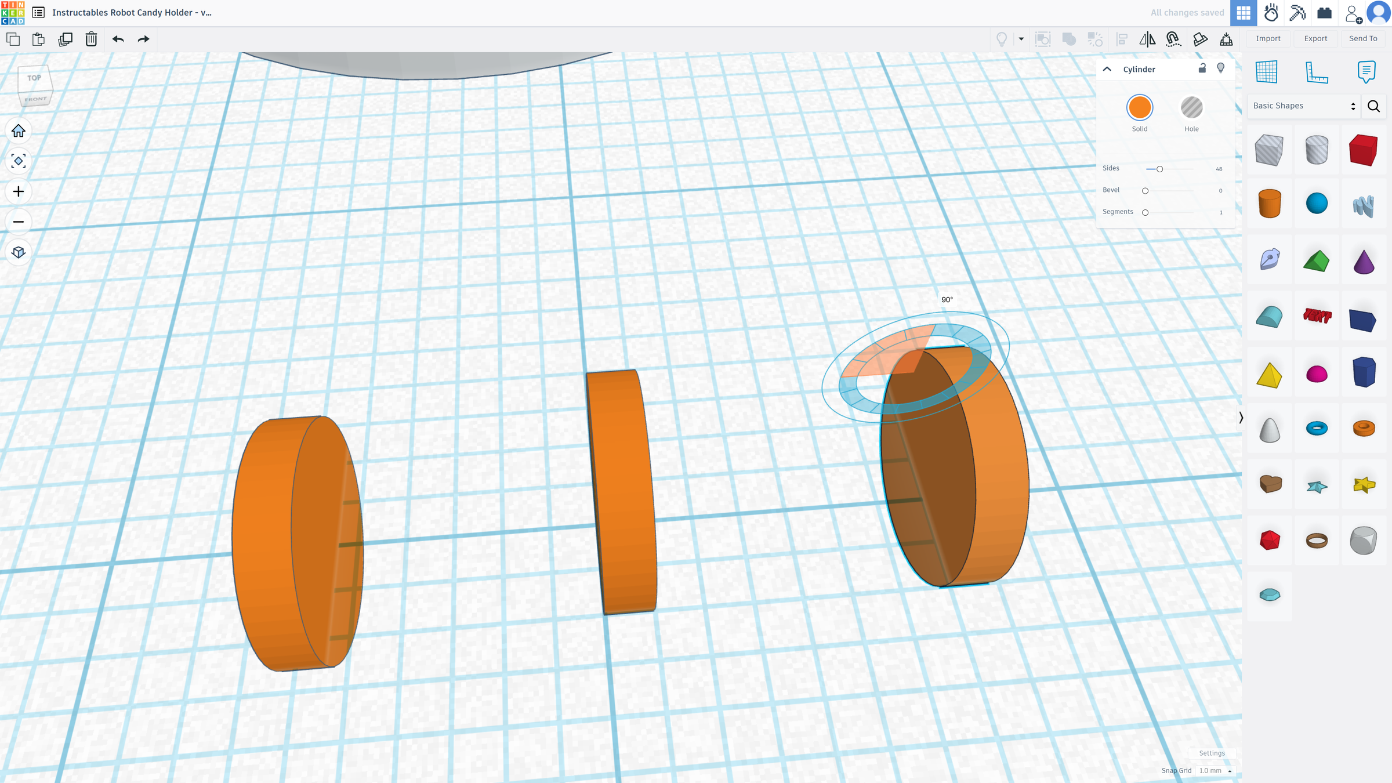Click the view cube TOP face
This screenshot has height=783, width=1392.
34,78
